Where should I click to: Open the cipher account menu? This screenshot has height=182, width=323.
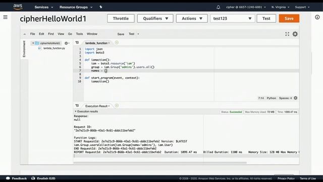[x=246, y=7]
